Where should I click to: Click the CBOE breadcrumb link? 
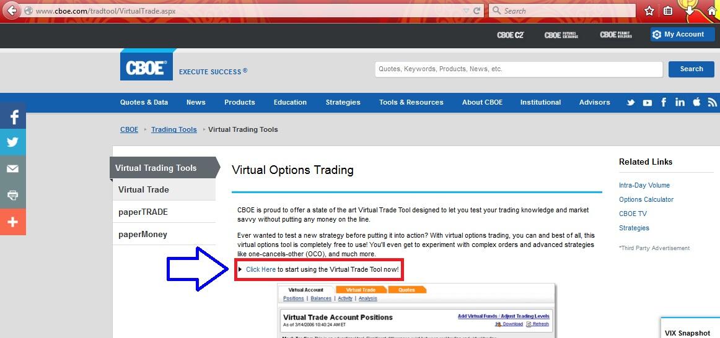(129, 129)
